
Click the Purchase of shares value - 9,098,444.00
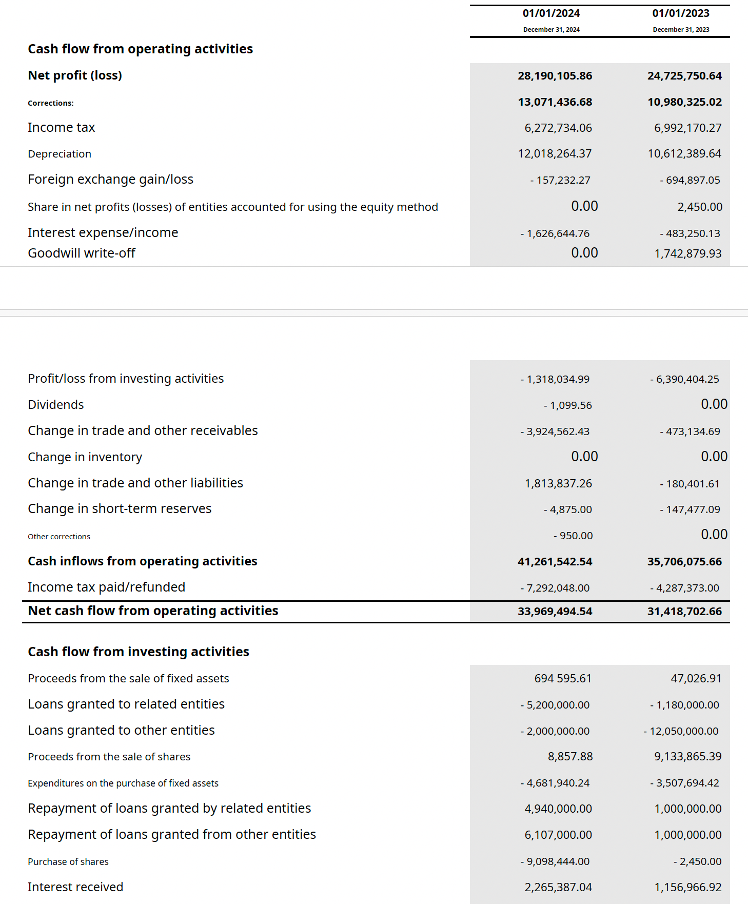[555, 861]
